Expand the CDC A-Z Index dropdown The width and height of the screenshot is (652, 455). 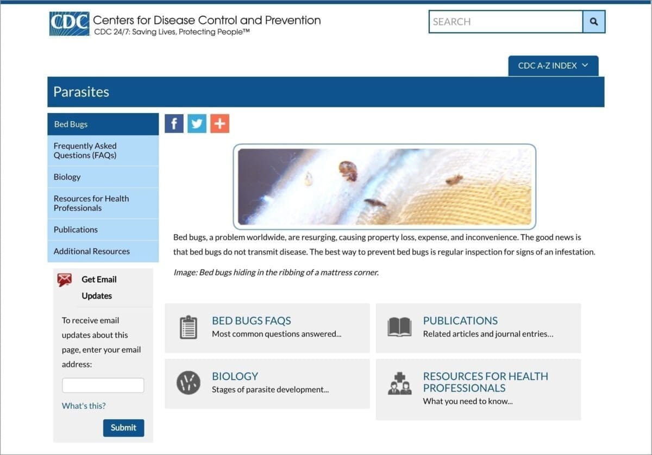553,66
